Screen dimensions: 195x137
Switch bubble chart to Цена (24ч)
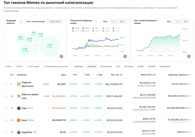55,21
